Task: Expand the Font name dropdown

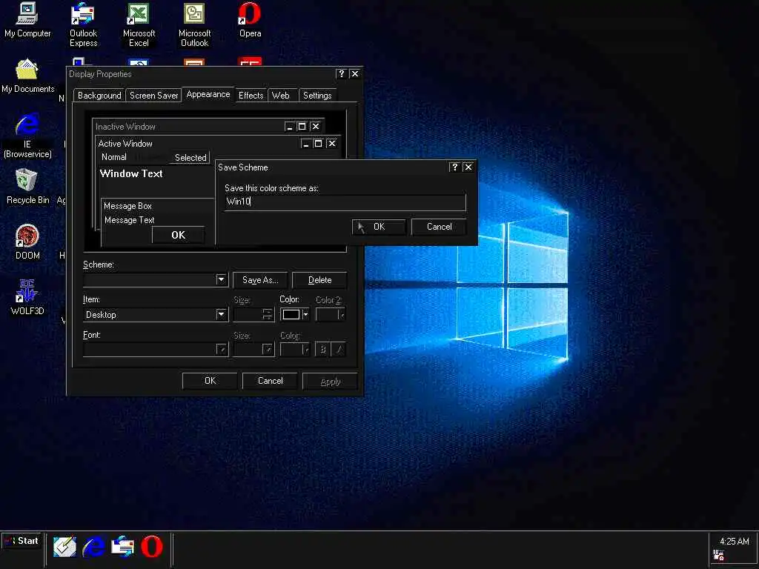Action: pyautogui.click(x=222, y=350)
